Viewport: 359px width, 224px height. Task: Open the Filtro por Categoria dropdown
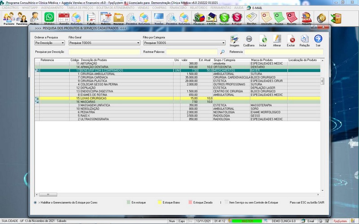pos(184,43)
